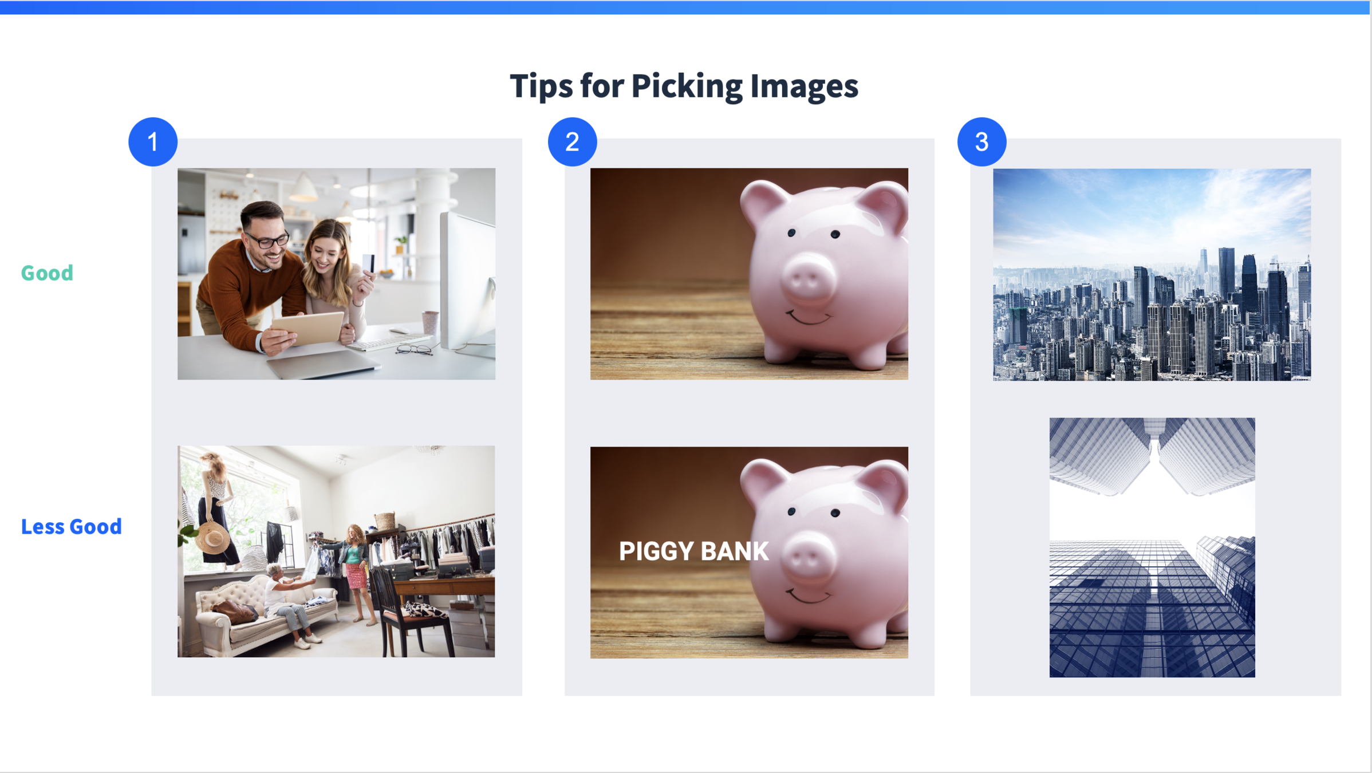Click the 'Tips for Picking Images' title

point(684,86)
